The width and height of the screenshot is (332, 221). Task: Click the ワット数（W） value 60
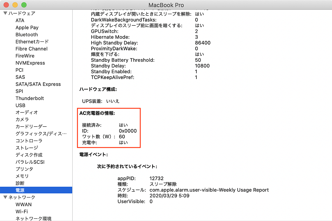[x=122, y=137]
